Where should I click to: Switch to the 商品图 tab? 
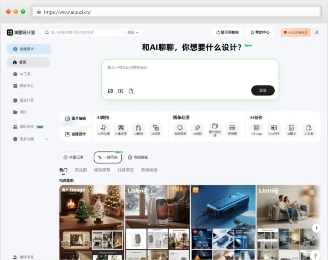80,170
